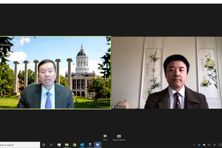Turn on Closed Caption

(119, 137)
